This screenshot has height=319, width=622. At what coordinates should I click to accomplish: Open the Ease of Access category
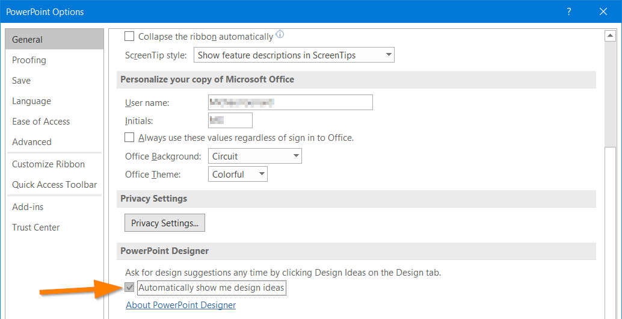pyautogui.click(x=55, y=122)
